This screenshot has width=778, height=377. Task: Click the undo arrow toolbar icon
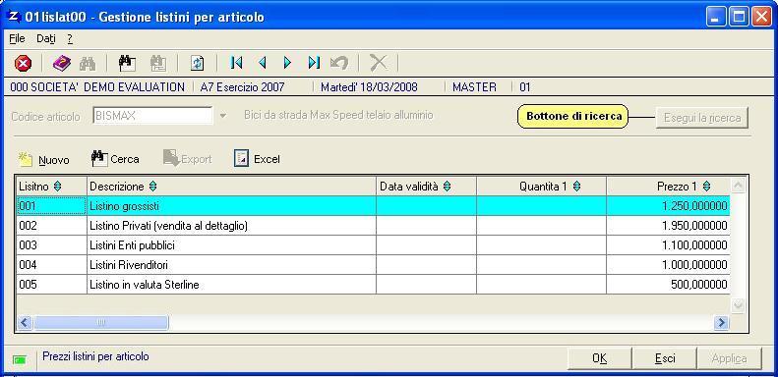339,63
